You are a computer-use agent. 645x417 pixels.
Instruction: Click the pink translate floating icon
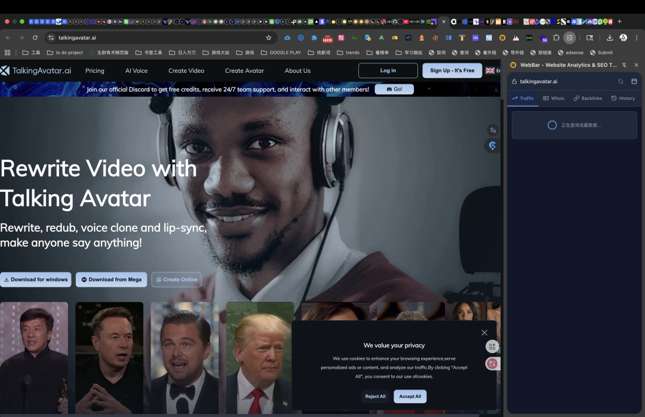[x=492, y=363]
